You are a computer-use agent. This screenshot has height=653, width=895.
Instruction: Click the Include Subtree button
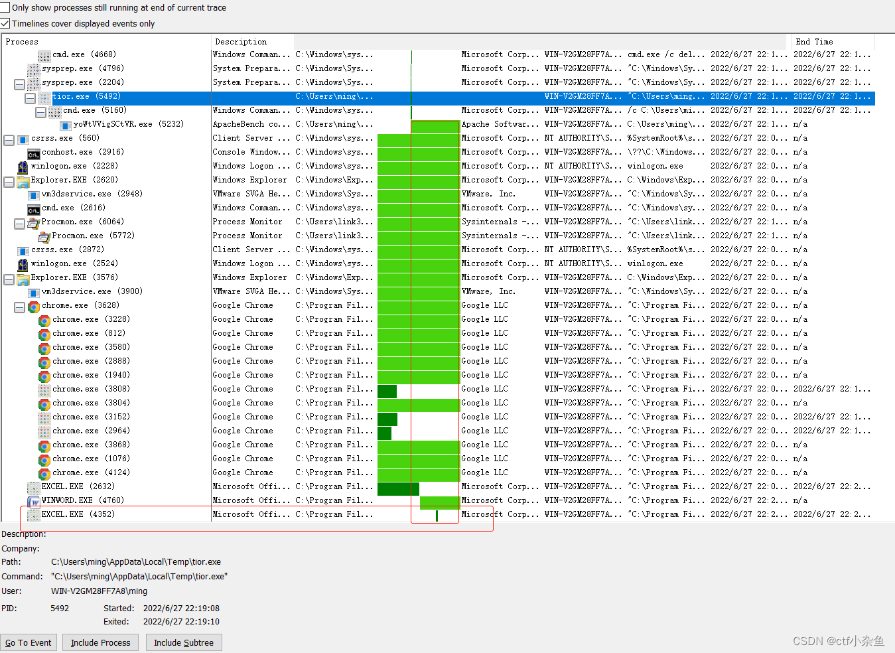coord(184,642)
